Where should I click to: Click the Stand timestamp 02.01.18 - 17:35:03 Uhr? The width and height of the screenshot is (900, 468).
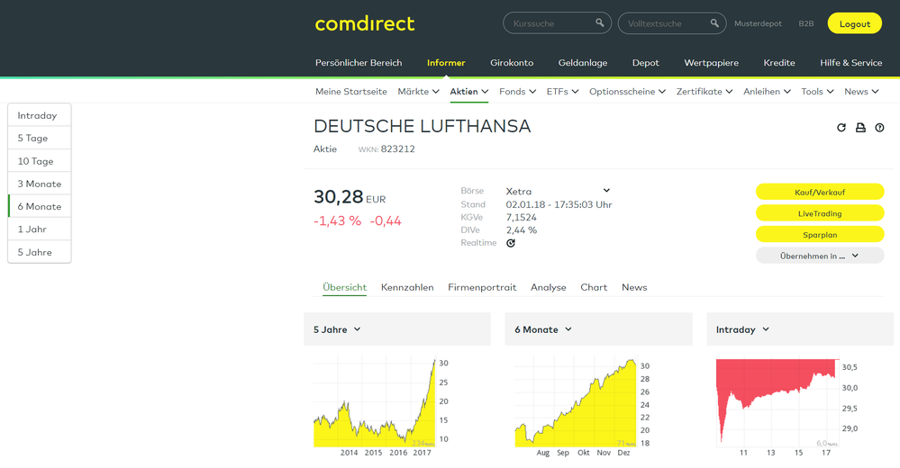[559, 204]
